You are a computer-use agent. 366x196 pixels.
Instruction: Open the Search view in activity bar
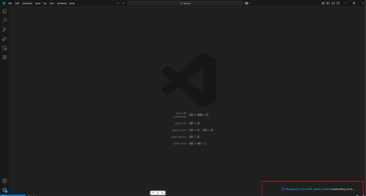point(5,21)
